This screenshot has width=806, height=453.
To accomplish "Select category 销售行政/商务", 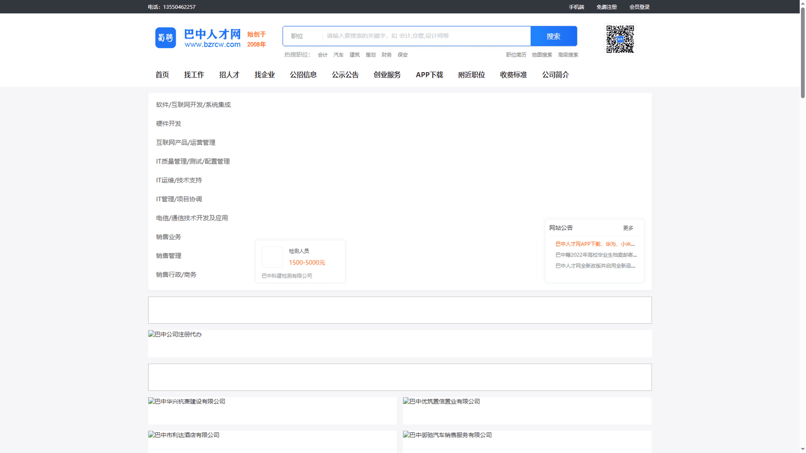I will pos(176,275).
